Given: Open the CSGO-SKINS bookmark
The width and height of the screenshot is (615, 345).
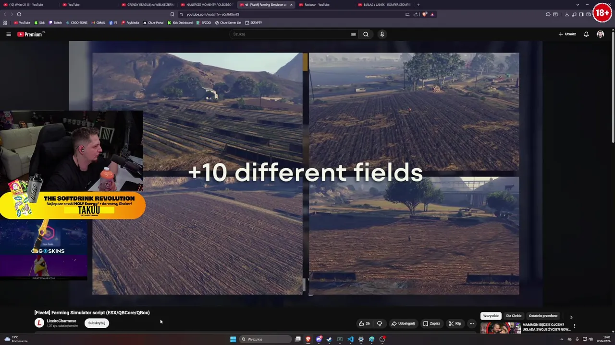Looking at the screenshot, I should (77, 23).
